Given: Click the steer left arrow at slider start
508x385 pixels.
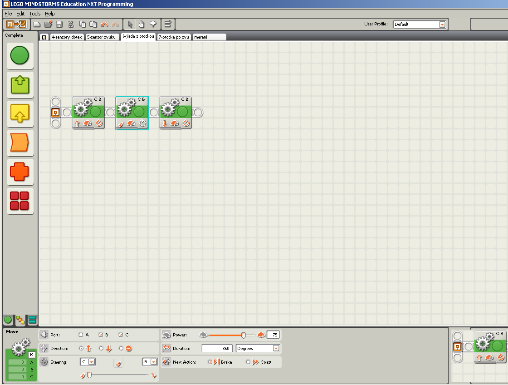Looking at the screenshot, I should (x=83, y=375).
